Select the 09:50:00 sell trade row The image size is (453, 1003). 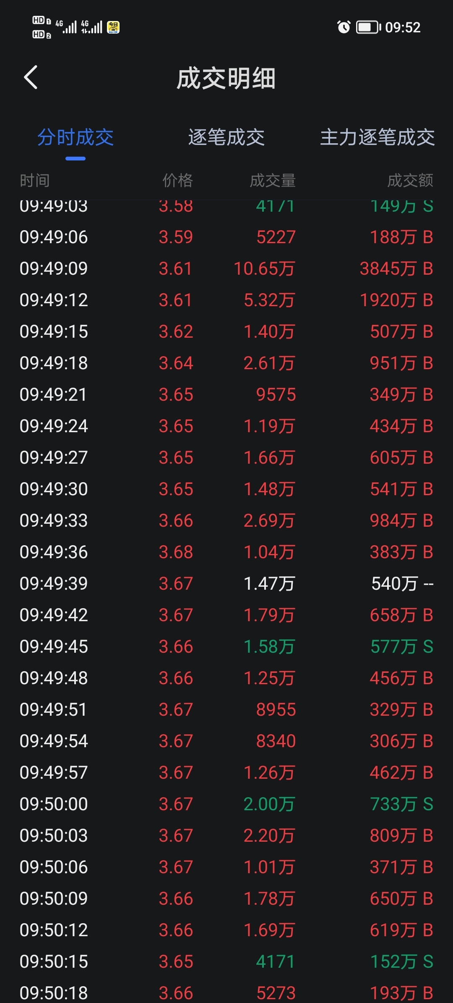click(x=226, y=804)
